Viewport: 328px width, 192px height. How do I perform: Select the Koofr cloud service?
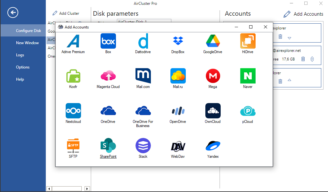tap(73, 76)
